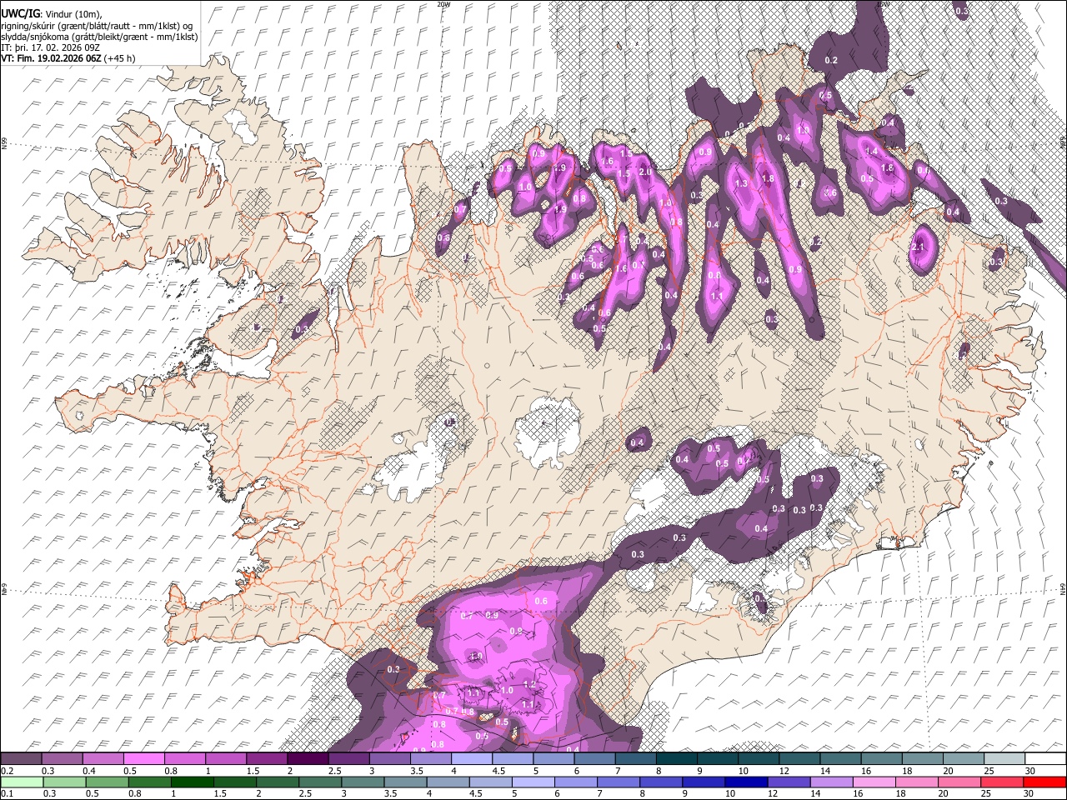This screenshot has width=1067, height=800.
Task: Select the light lavender swatch at 4 in upper legend
Action: click(472, 759)
